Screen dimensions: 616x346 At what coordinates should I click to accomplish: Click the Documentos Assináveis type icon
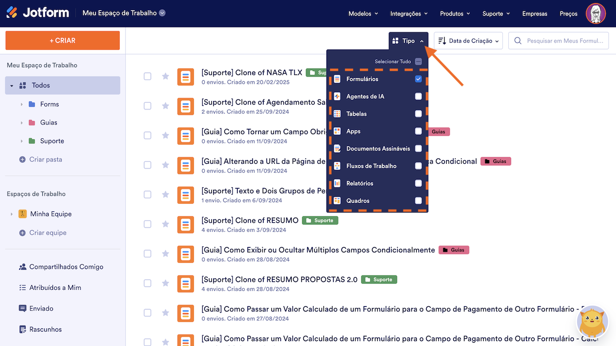pyautogui.click(x=337, y=148)
